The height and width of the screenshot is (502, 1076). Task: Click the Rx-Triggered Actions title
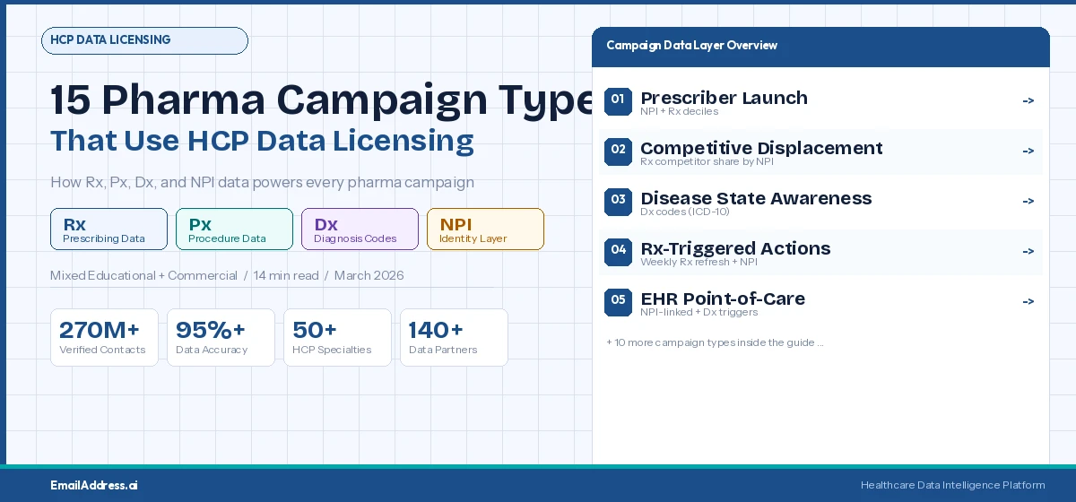pos(735,248)
